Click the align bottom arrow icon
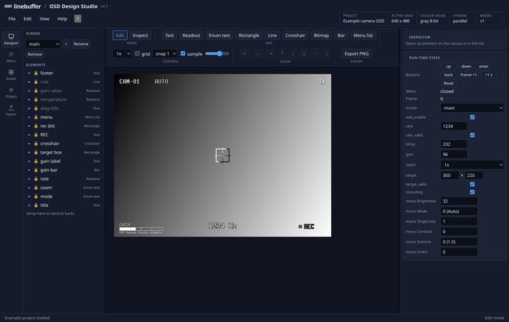Screen dimensions: 509x322 304,54
